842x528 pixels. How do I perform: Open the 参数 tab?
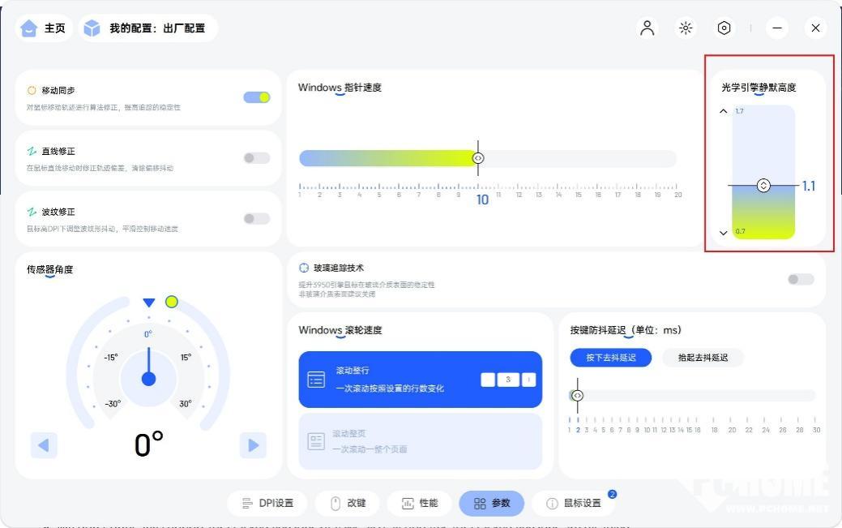click(x=491, y=504)
